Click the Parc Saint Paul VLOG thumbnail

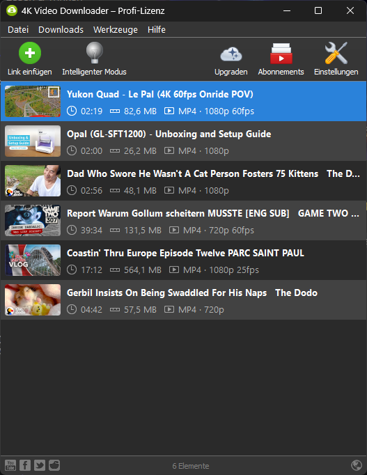[33, 260]
